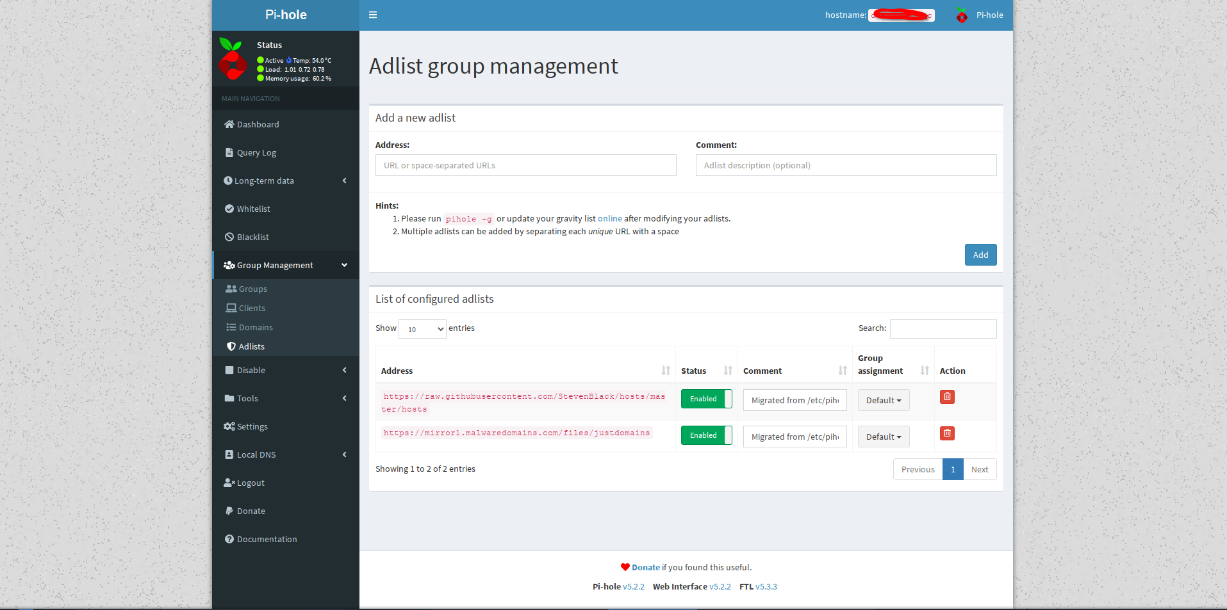Click the Next pagination button
This screenshot has height=610, width=1227.
pyautogui.click(x=980, y=469)
